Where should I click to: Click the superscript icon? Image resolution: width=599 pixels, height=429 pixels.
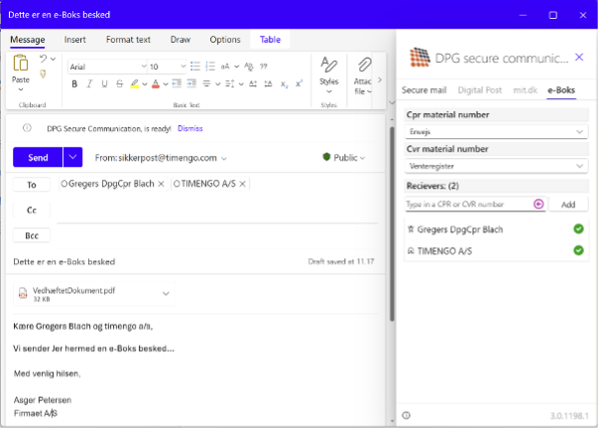tap(299, 83)
